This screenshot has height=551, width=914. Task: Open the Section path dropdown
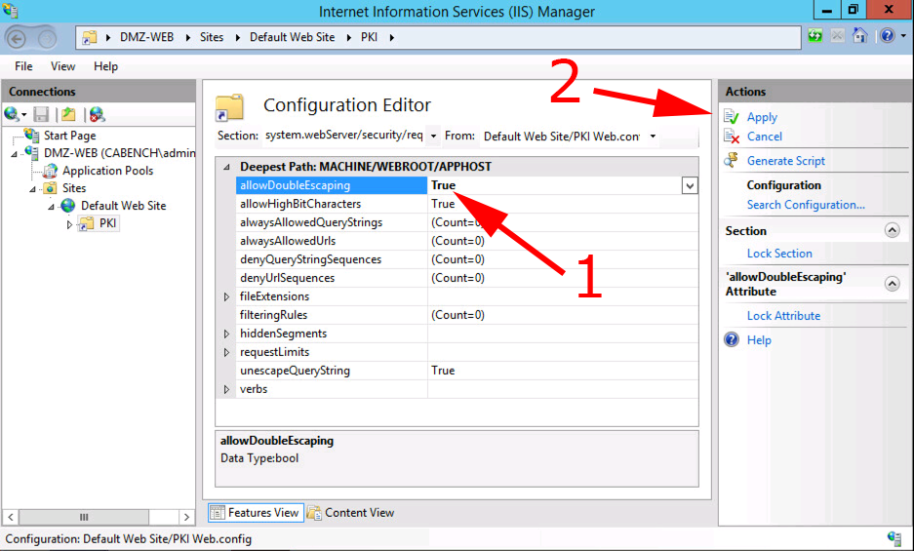click(x=433, y=136)
